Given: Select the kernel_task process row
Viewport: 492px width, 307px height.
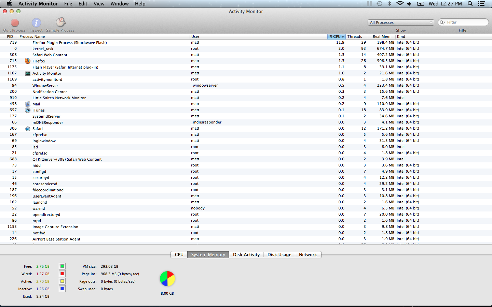Looking at the screenshot, I should click(246, 49).
